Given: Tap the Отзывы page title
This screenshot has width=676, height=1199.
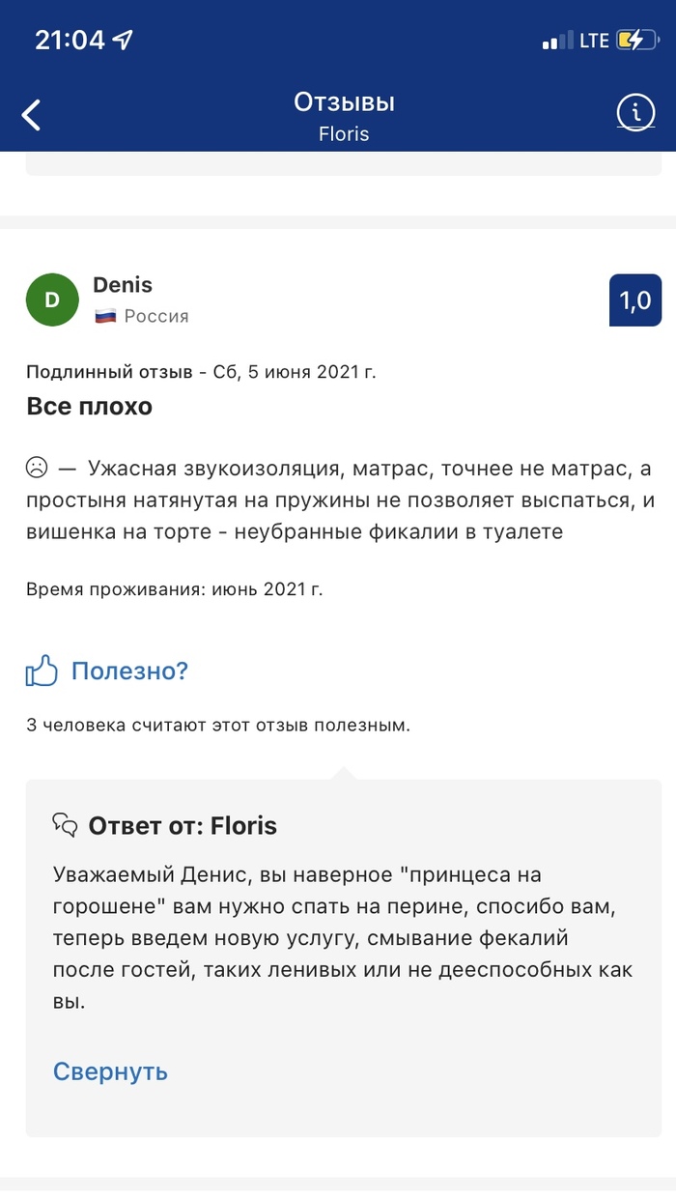Looking at the screenshot, I should tap(344, 102).
